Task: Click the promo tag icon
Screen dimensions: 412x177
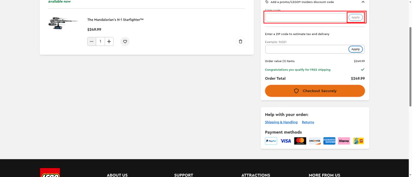Action: pos(267,2)
